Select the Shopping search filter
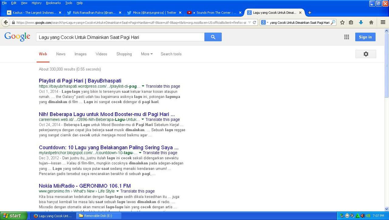Screen dimensions: 389x220 click(124, 54)
